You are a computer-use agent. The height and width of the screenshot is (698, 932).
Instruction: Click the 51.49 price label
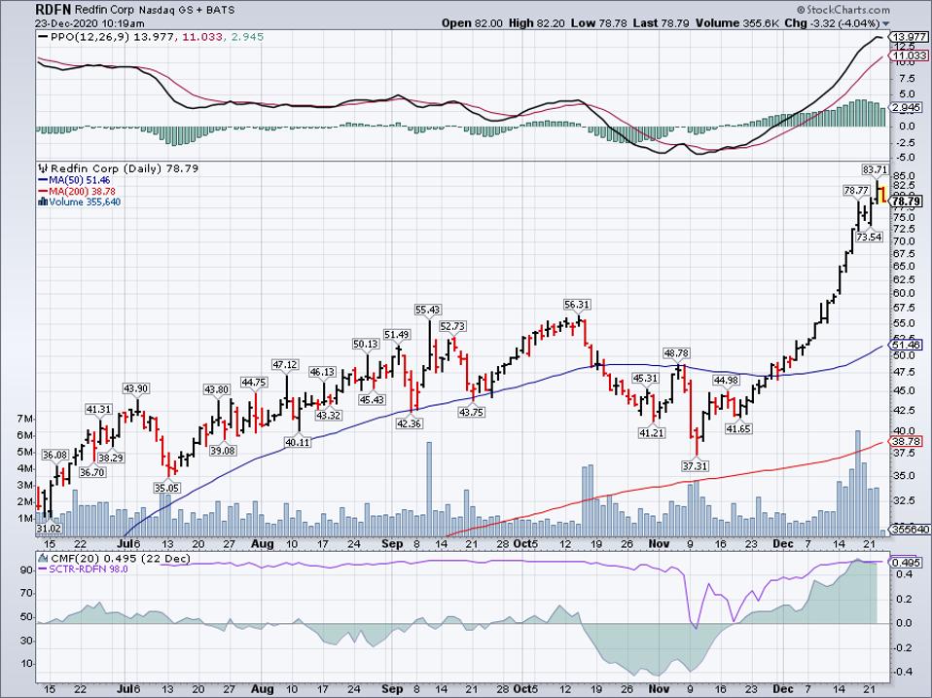tap(397, 335)
